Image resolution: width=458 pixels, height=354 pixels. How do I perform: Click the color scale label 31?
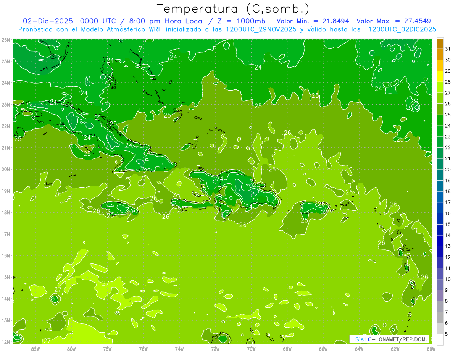point(448,49)
